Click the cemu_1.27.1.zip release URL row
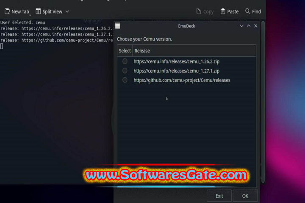This screenshot has width=305, height=203. (x=186, y=71)
